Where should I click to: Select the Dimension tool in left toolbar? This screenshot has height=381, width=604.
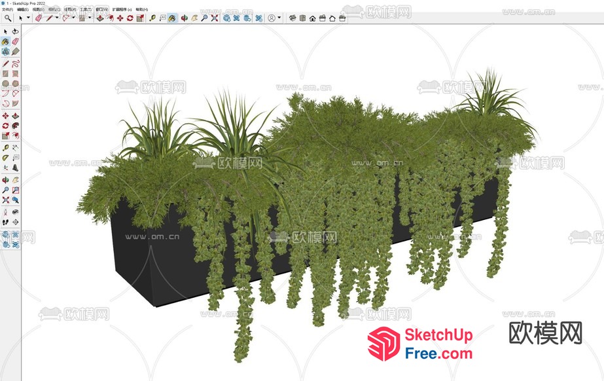(x=16, y=147)
